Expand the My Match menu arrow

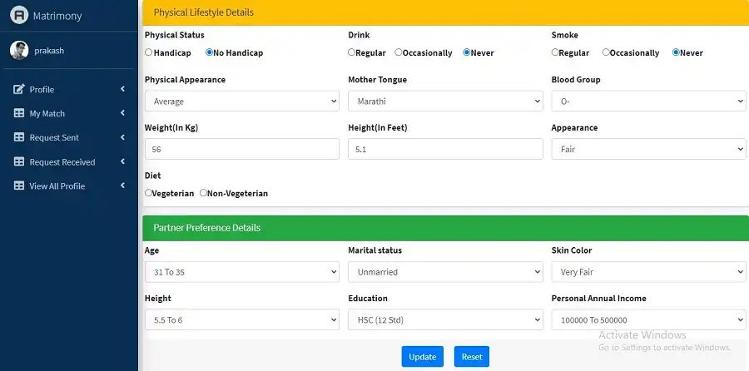point(122,114)
